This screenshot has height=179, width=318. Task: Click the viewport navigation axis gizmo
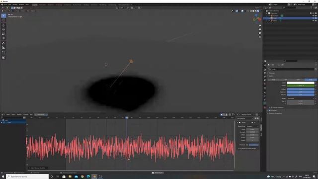click(x=257, y=18)
